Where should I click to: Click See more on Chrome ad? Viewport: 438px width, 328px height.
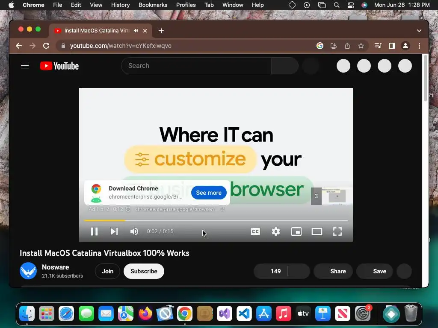coord(209,193)
